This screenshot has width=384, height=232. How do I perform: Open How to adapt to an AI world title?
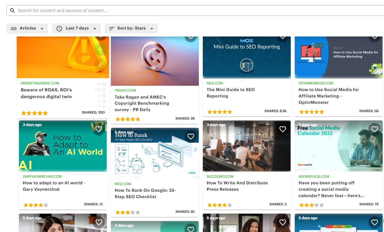[x=54, y=186]
